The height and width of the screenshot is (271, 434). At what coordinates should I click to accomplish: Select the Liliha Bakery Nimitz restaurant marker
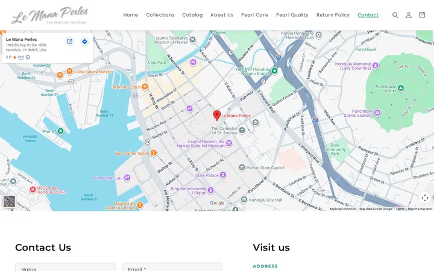pos(70,71)
